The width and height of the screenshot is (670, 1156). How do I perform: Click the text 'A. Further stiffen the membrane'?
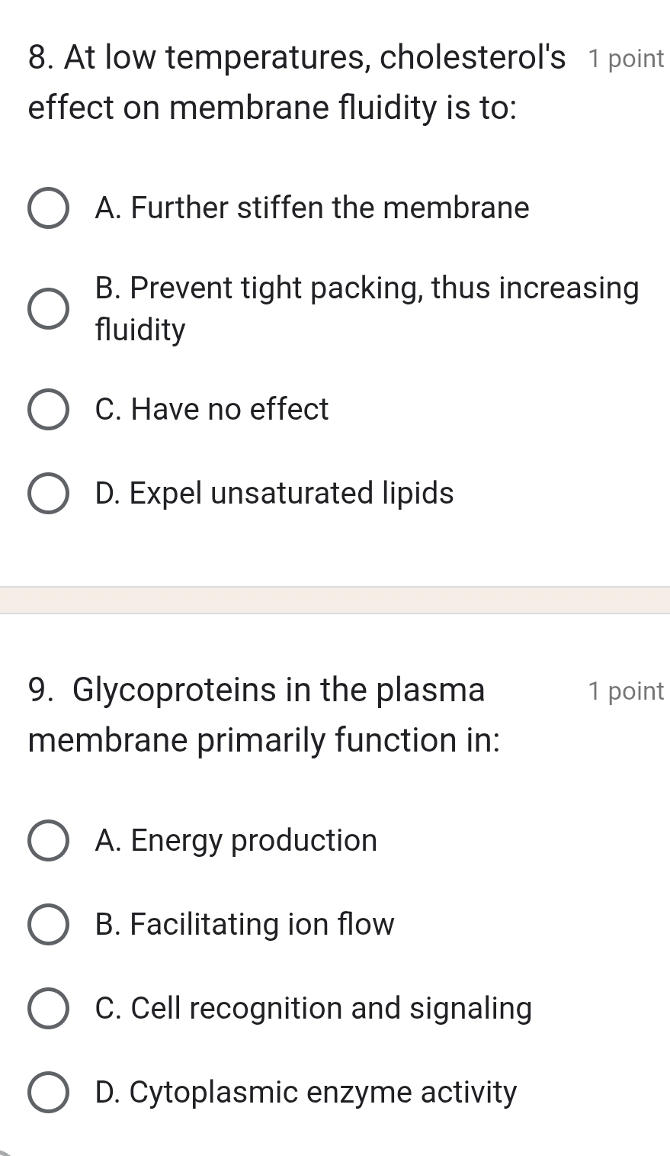(x=312, y=208)
